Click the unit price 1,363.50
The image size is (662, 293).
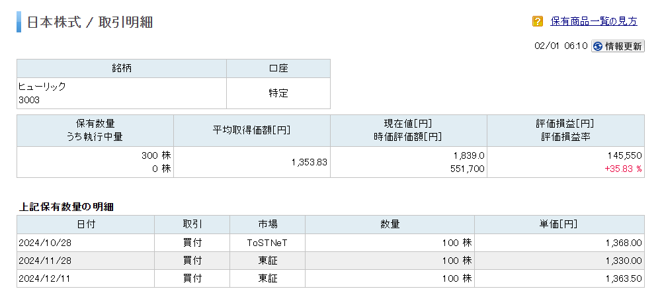point(623,278)
